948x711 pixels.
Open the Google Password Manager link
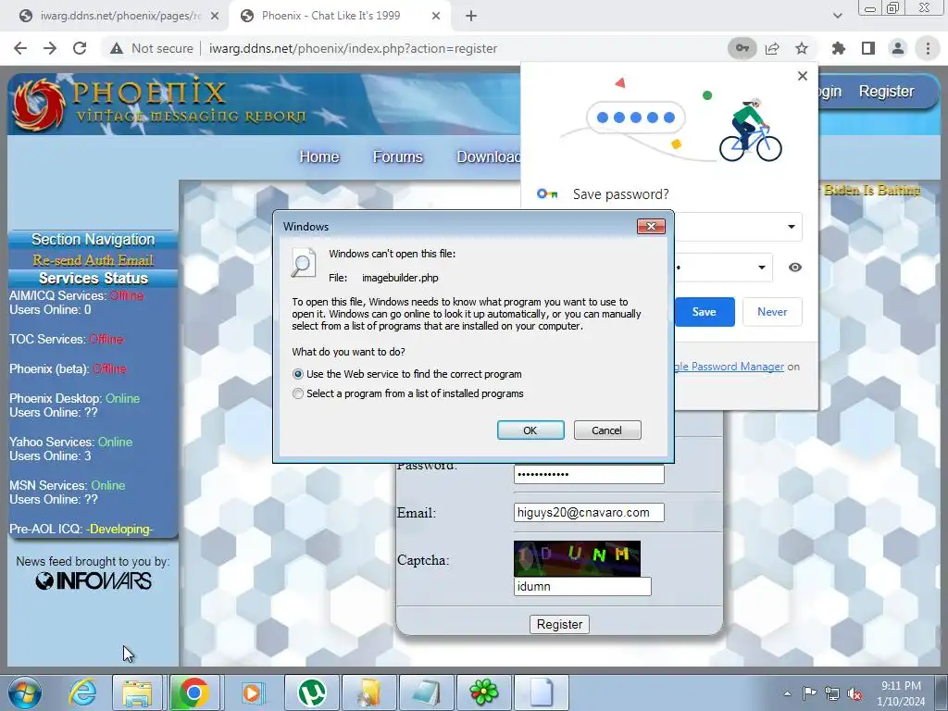[730, 367]
